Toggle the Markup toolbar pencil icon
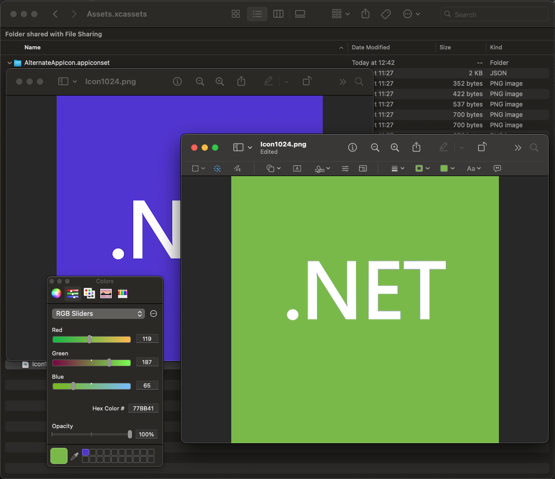555x479 pixels. pos(443,147)
